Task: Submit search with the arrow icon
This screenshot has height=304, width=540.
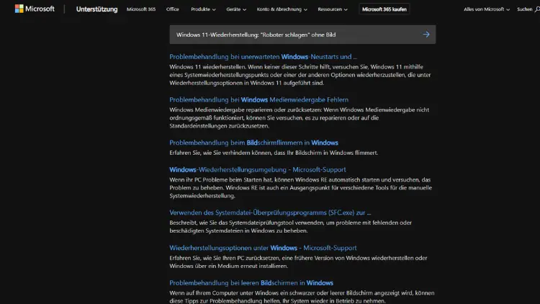Action: pyautogui.click(x=426, y=35)
